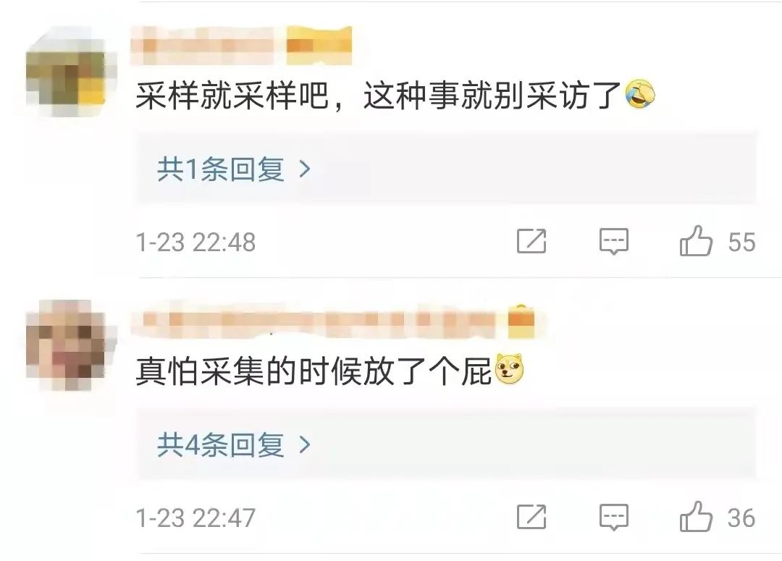This screenshot has width=782, height=561.
Task: Share the 22:47 comment via repost icon
Action: coord(531,516)
